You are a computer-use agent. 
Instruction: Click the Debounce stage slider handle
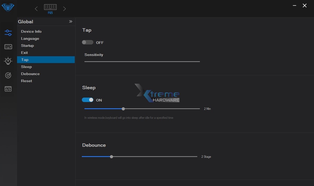point(111,157)
